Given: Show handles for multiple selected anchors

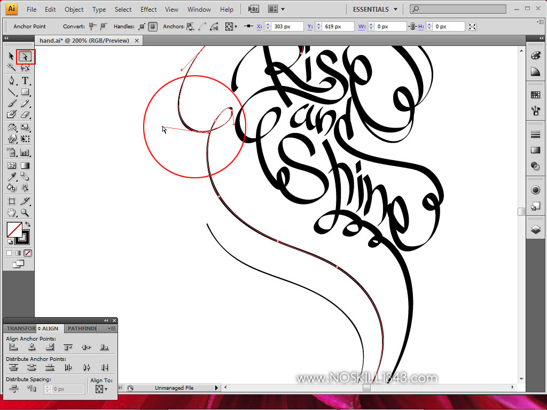Looking at the screenshot, I should point(142,27).
